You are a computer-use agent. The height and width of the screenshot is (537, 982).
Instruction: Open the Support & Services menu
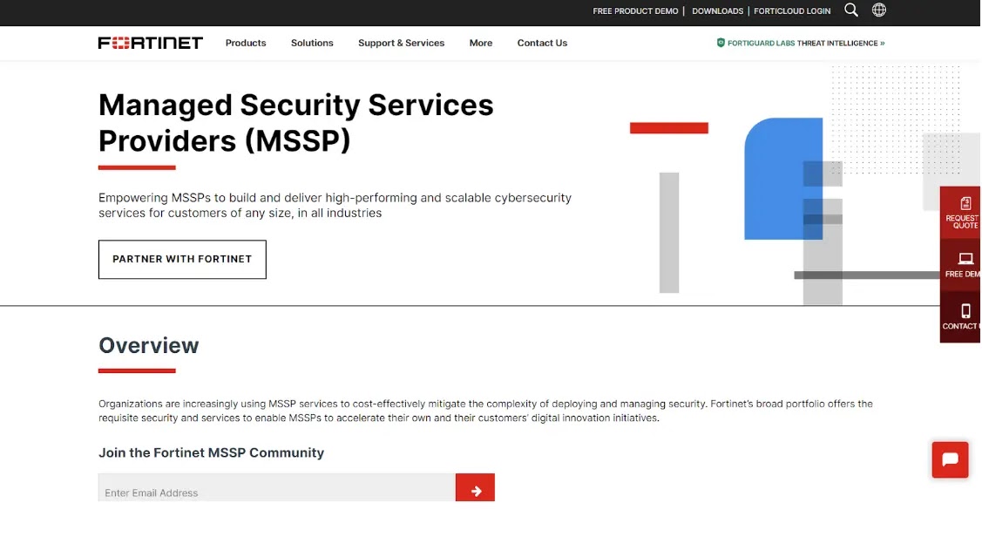coord(401,43)
